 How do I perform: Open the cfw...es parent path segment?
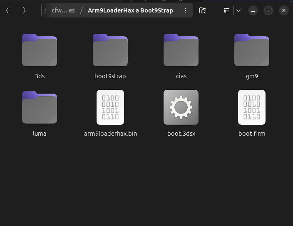63,10
